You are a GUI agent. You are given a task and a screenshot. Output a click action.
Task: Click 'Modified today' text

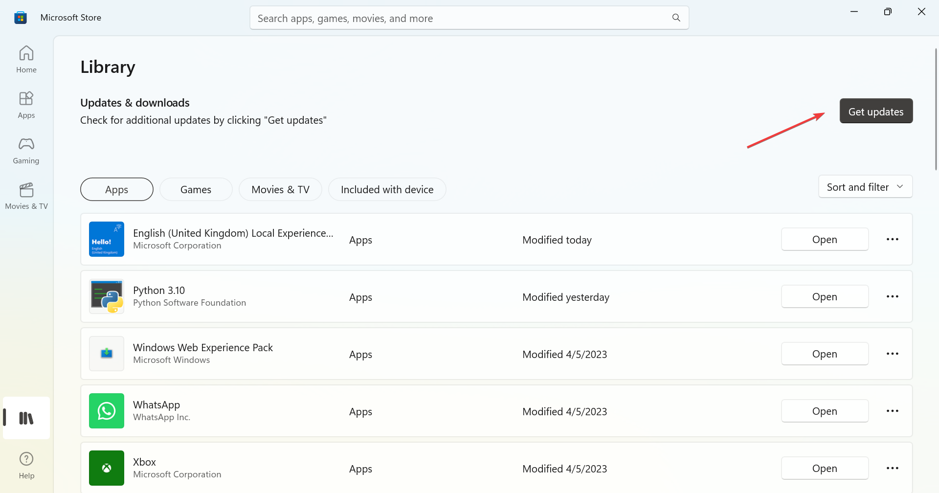point(557,240)
